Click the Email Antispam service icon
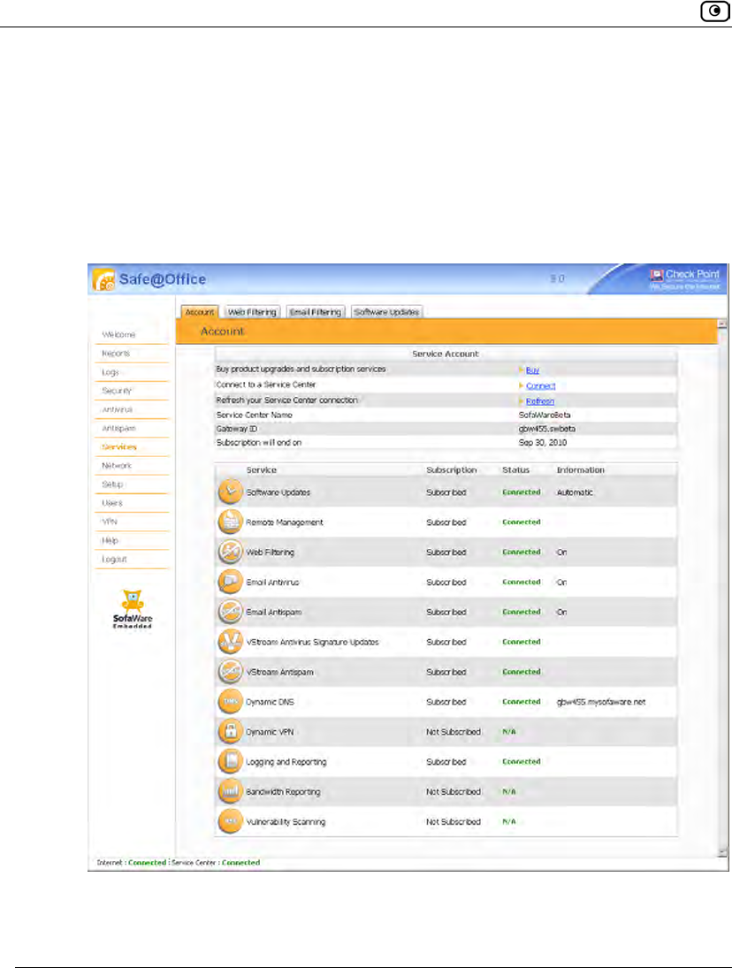Screen dimensions: 732x968 tap(230, 611)
